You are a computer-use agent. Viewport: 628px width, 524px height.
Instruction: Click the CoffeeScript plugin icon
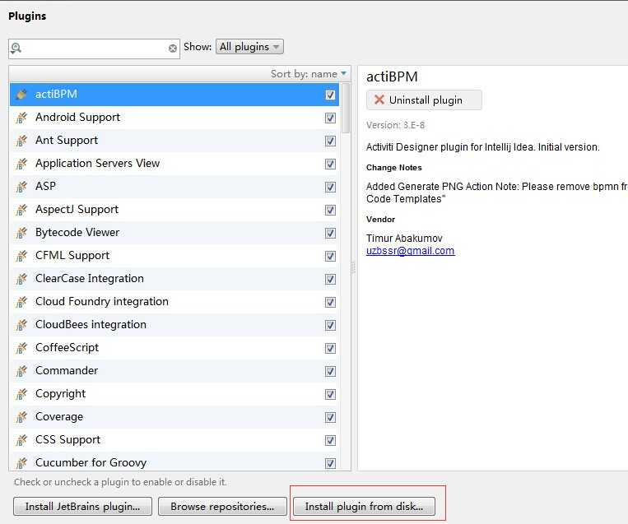click(x=21, y=348)
